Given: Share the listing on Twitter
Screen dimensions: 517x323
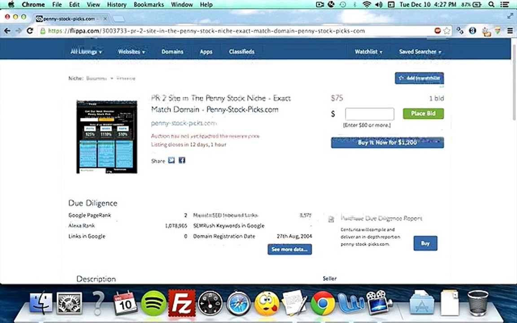Looking at the screenshot, I should 171,160.
